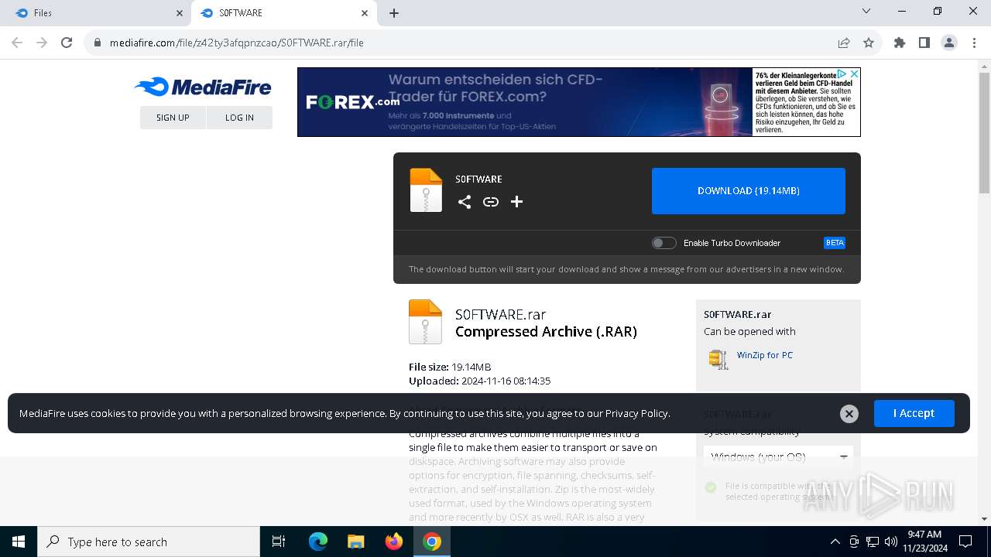Viewport: 991px width, 557px height.
Task: View site information via padlock icon
Action: tap(98, 43)
